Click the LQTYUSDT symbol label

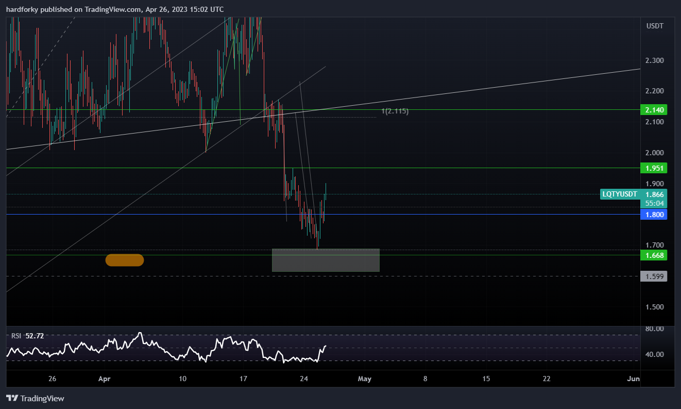620,194
